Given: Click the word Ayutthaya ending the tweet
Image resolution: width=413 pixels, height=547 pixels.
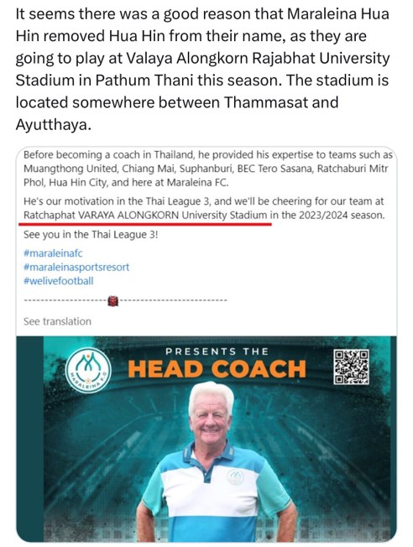Looking at the screenshot, I should tap(54, 125).
